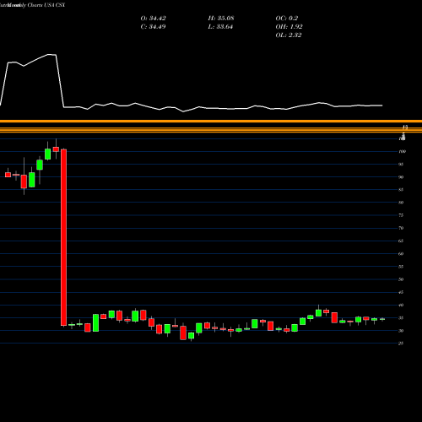422x422 pixels.
Task: Select the close value 'C: 34.49'
Action: [153, 27]
